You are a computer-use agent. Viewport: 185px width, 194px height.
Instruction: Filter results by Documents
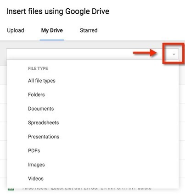(x=41, y=109)
